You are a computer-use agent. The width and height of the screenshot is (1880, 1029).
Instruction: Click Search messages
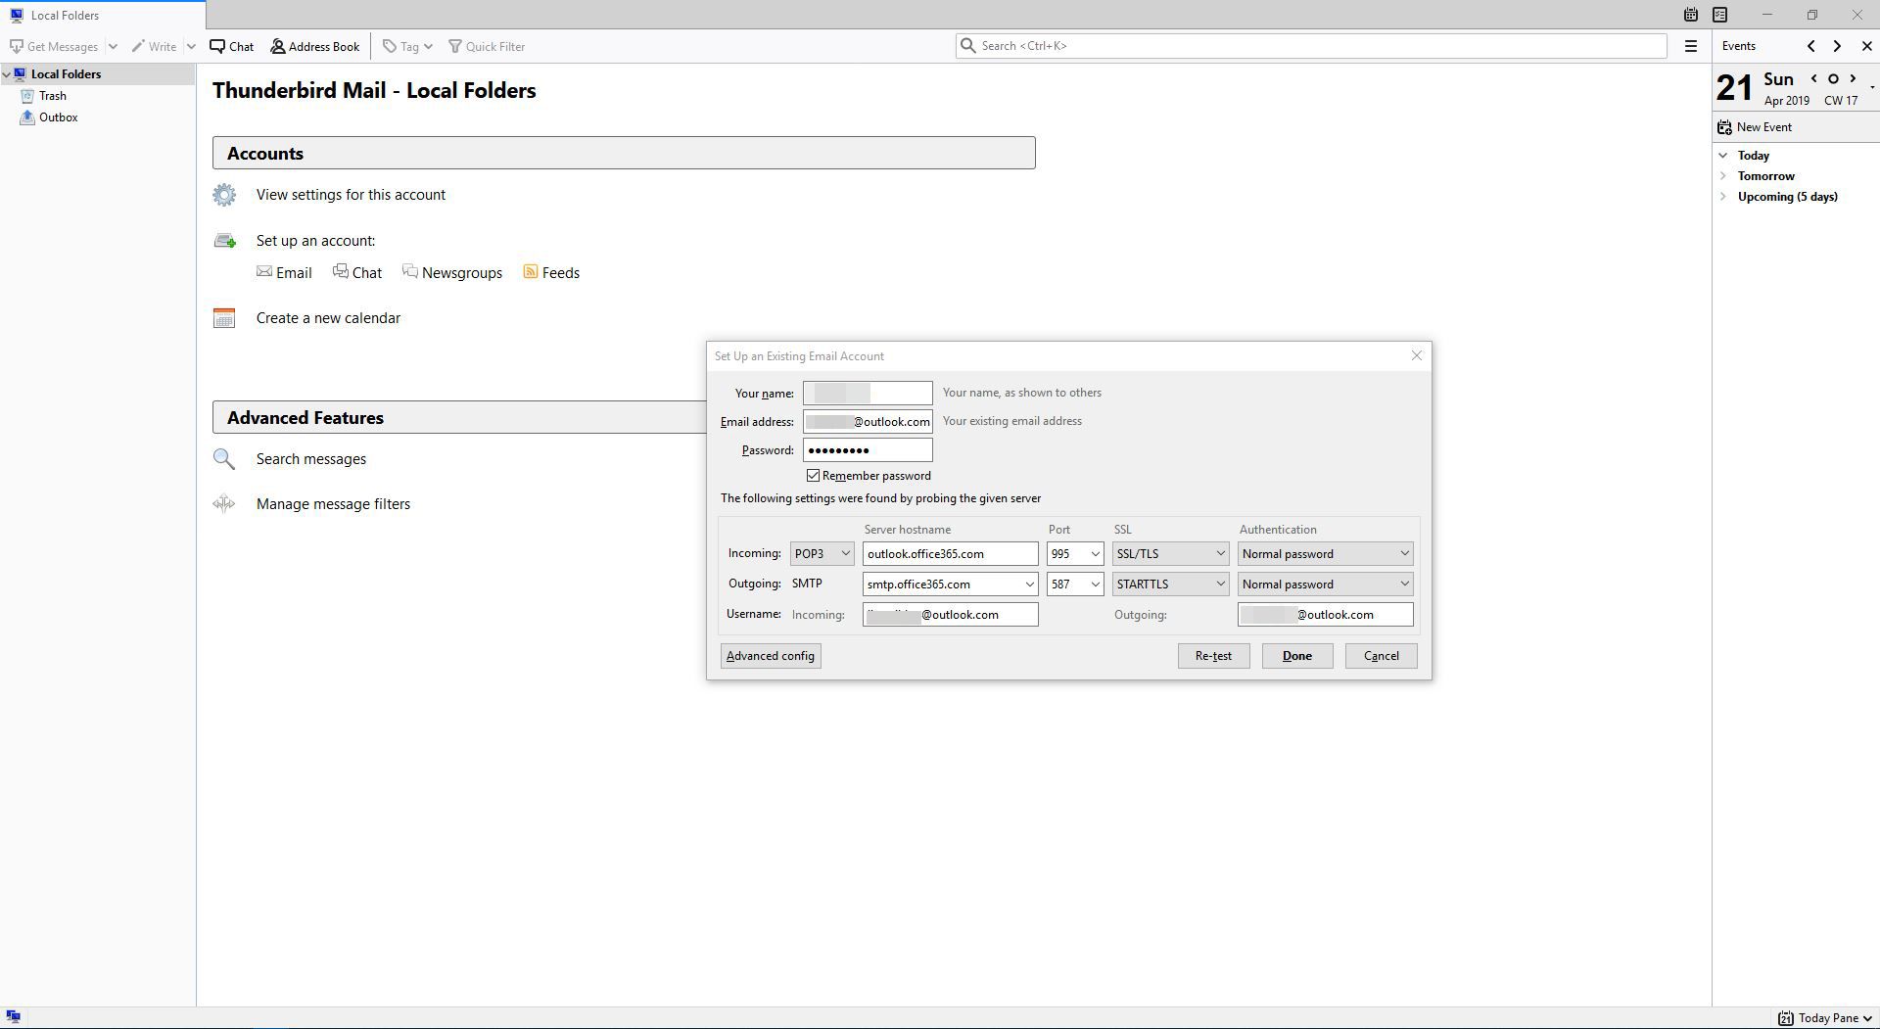click(311, 459)
